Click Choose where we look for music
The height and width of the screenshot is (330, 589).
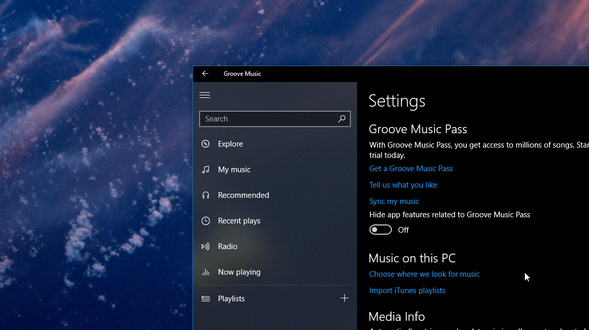tap(424, 274)
